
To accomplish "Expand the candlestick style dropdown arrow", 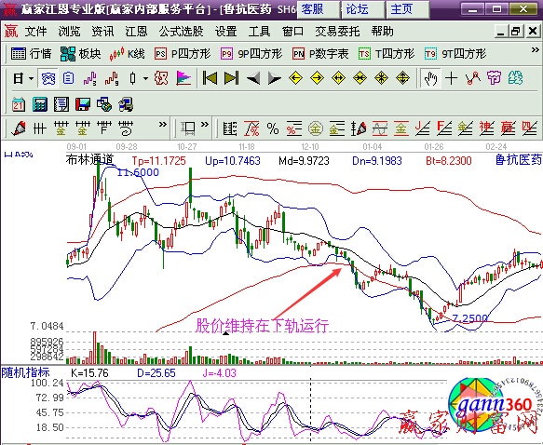I will (146, 78).
